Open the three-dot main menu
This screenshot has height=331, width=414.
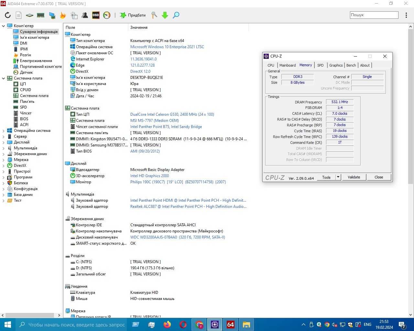point(406,15)
